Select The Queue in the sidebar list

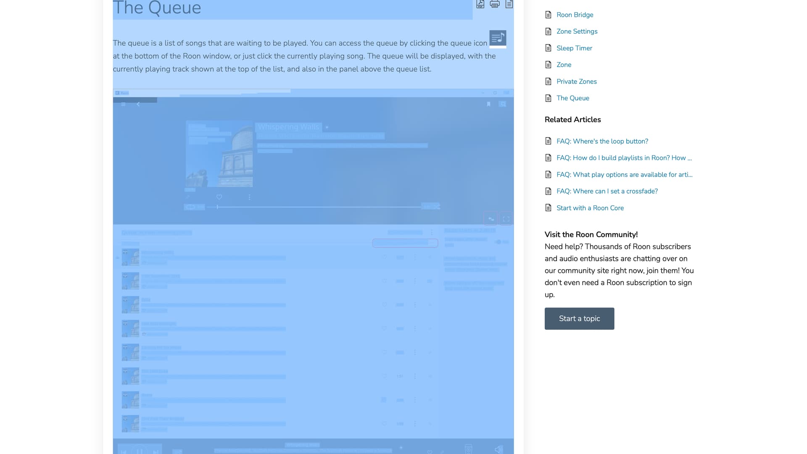pos(572,98)
